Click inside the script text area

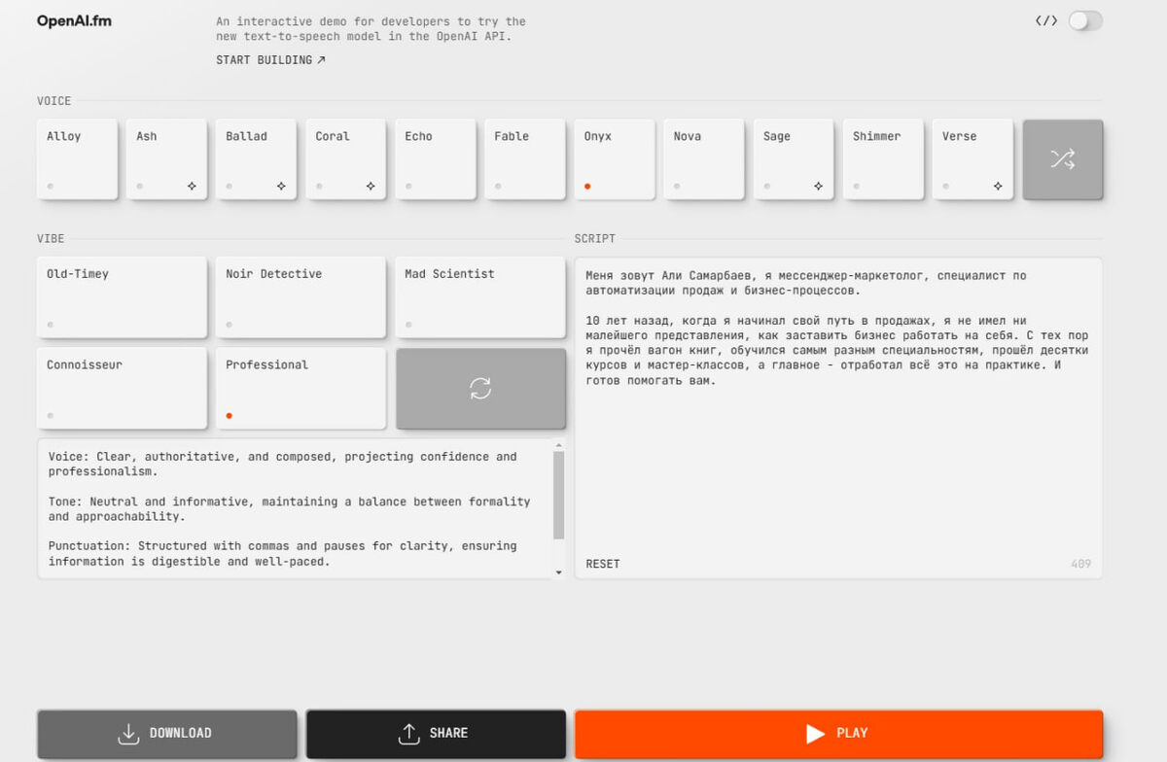[838, 418]
